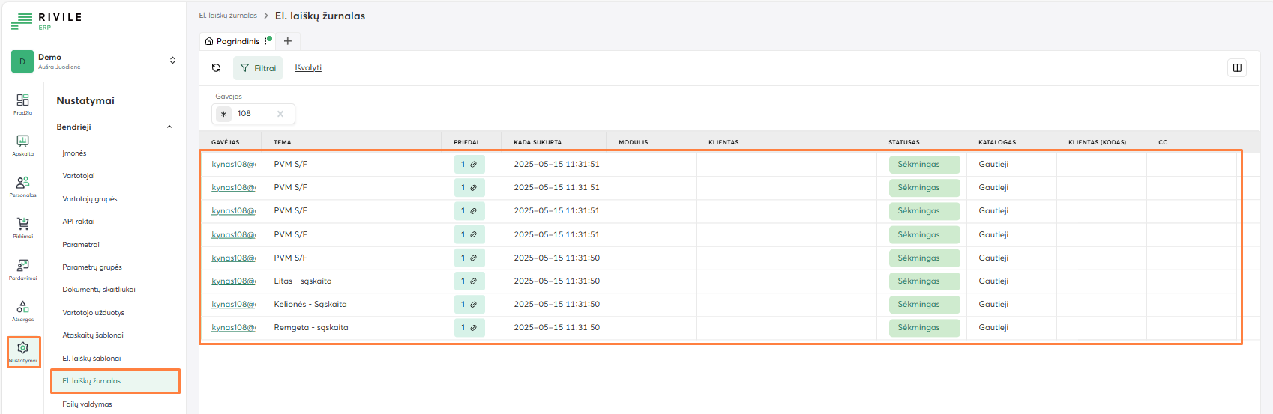Click recipient link in Remgeta - sąskaita row
Viewport: 1273px width, 414px height.
[233, 328]
